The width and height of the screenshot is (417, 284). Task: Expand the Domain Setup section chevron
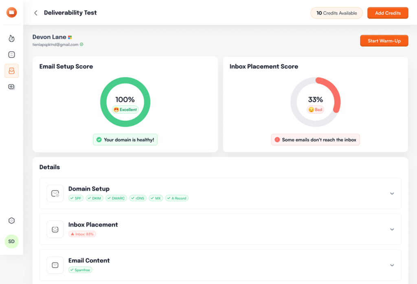click(x=392, y=193)
